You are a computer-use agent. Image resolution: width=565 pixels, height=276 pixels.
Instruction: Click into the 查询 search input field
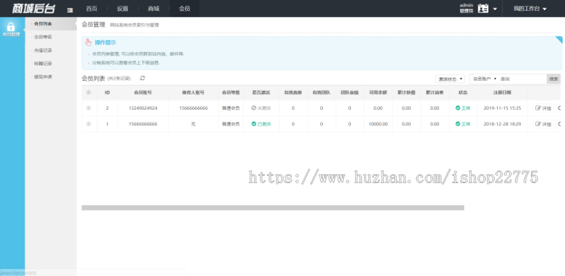click(522, 79)
